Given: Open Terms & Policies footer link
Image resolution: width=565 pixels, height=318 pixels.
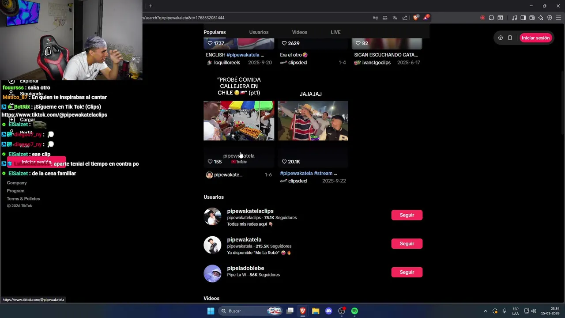Looking at the screenshot, I should pos(23,199).
